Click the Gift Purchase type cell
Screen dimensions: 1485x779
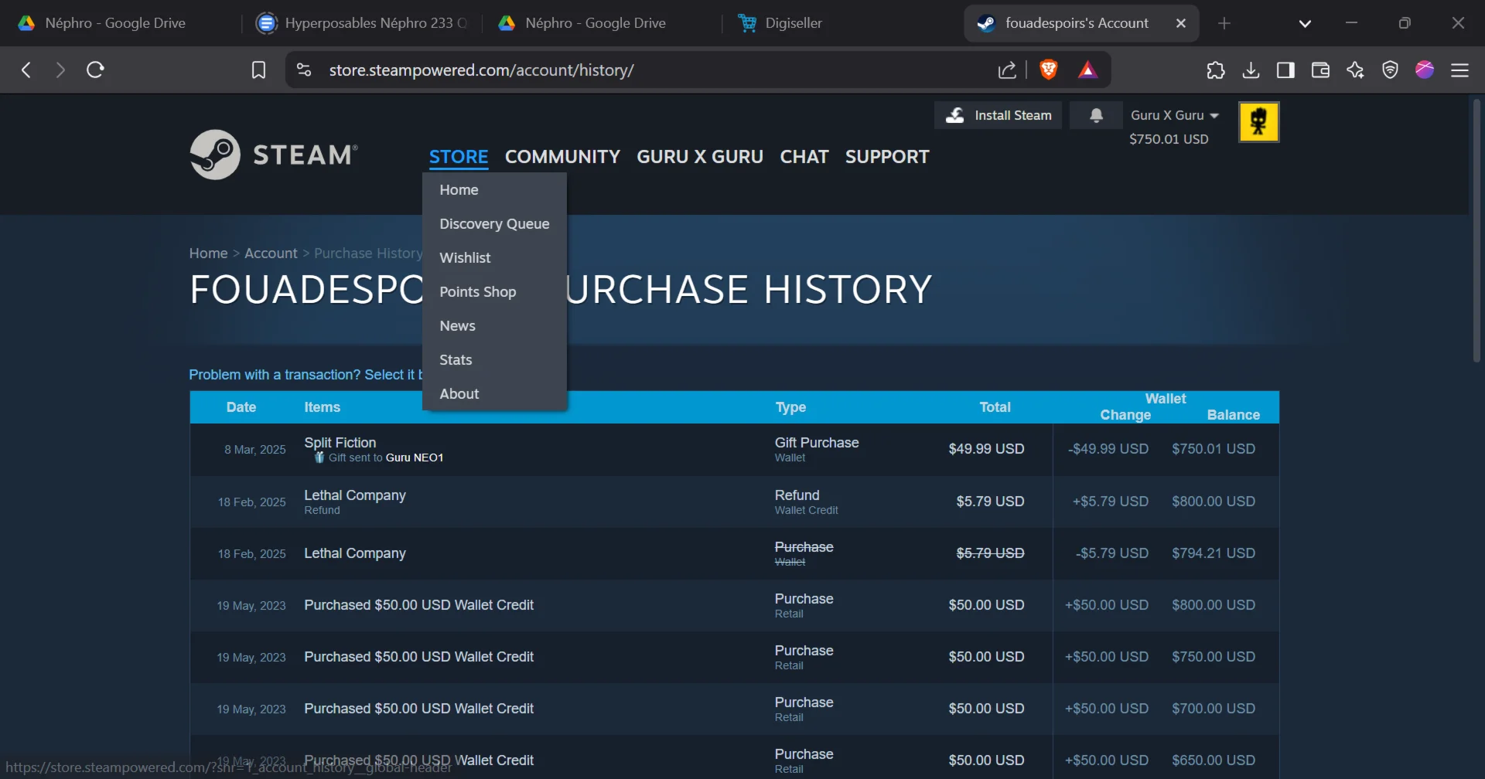pos(817,449)
